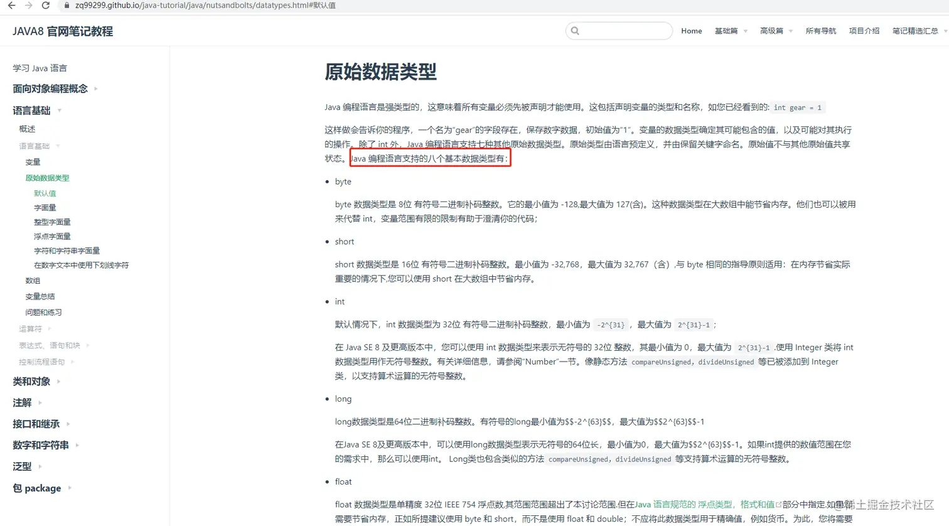Click into the site search field
Viewport: 949px width, 526px height.
coord(619,31)
